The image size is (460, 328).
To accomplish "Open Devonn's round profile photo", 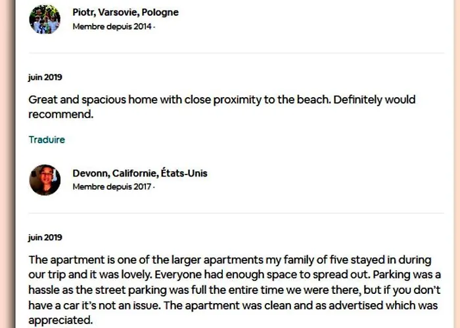I will (x=45, y=180).
